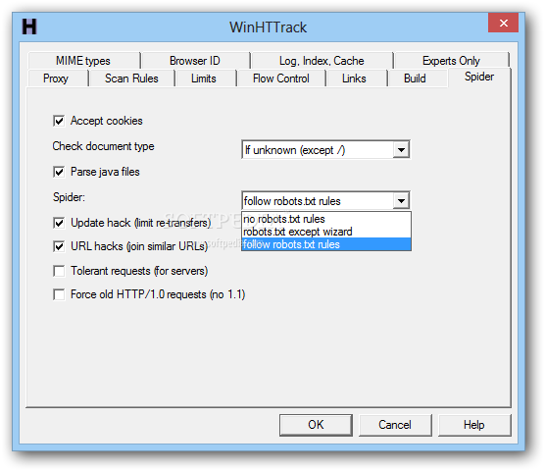Image resolution: width=545 pixels, height=471 pixels.
Task: Confirm settings with the OK button
Action: [x=316, y=425]
